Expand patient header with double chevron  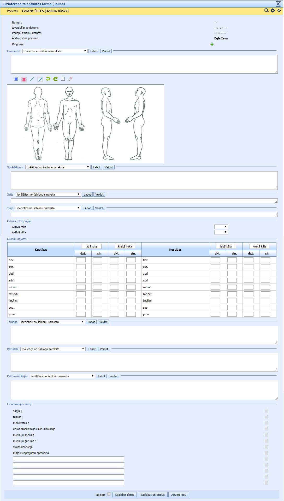pyautogui.click(x=279, y=10)
